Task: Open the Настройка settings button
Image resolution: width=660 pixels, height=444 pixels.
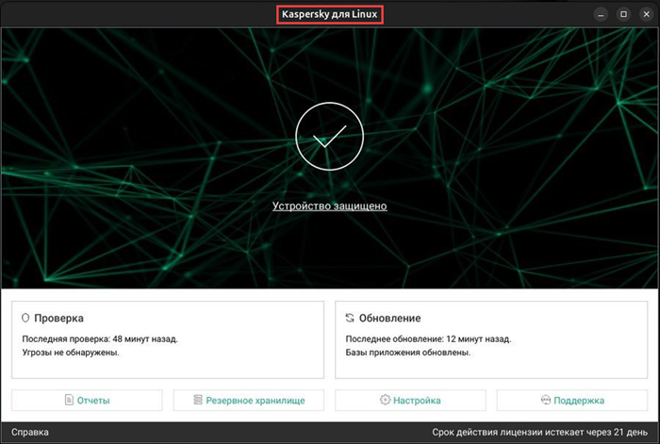Action: [x=410, y=400]
